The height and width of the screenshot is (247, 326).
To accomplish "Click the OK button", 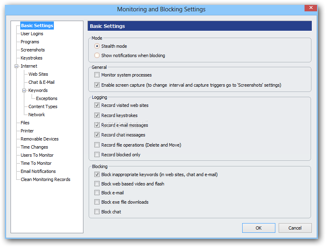I will click(259, 228).
